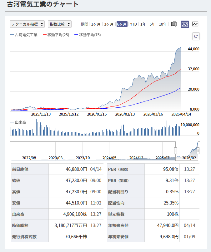Click the PBR value 9.31倍
The height and width of the screenshot is (252, 211).
pos(172,180)
